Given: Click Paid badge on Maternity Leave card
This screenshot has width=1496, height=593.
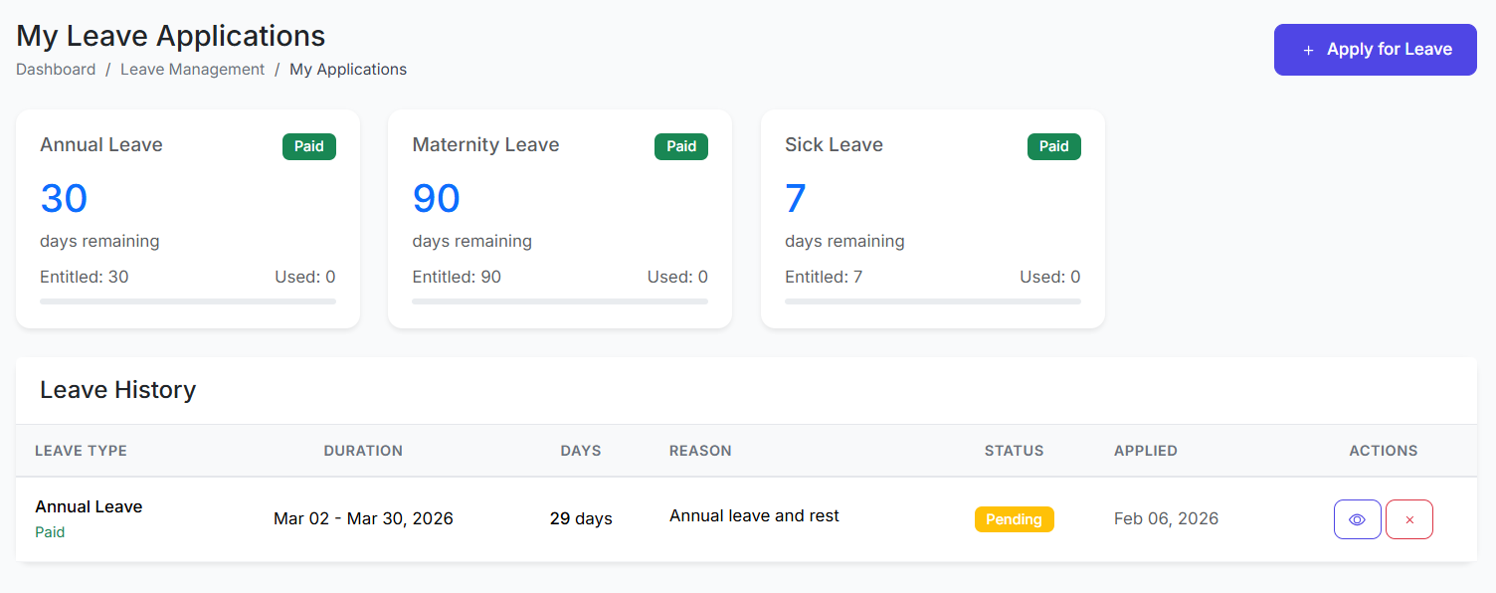Looking at the screenshot, I should 681,146.
